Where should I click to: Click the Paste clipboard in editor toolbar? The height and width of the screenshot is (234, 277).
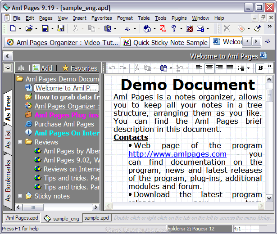point(163,68)
